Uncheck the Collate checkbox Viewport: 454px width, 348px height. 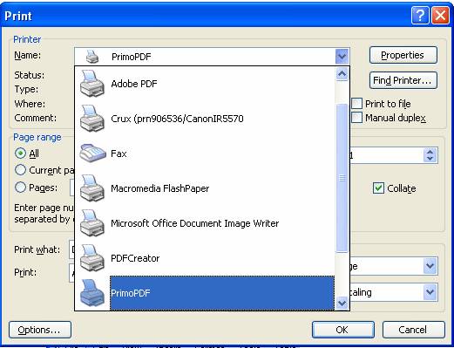click(x=378, y=188)
